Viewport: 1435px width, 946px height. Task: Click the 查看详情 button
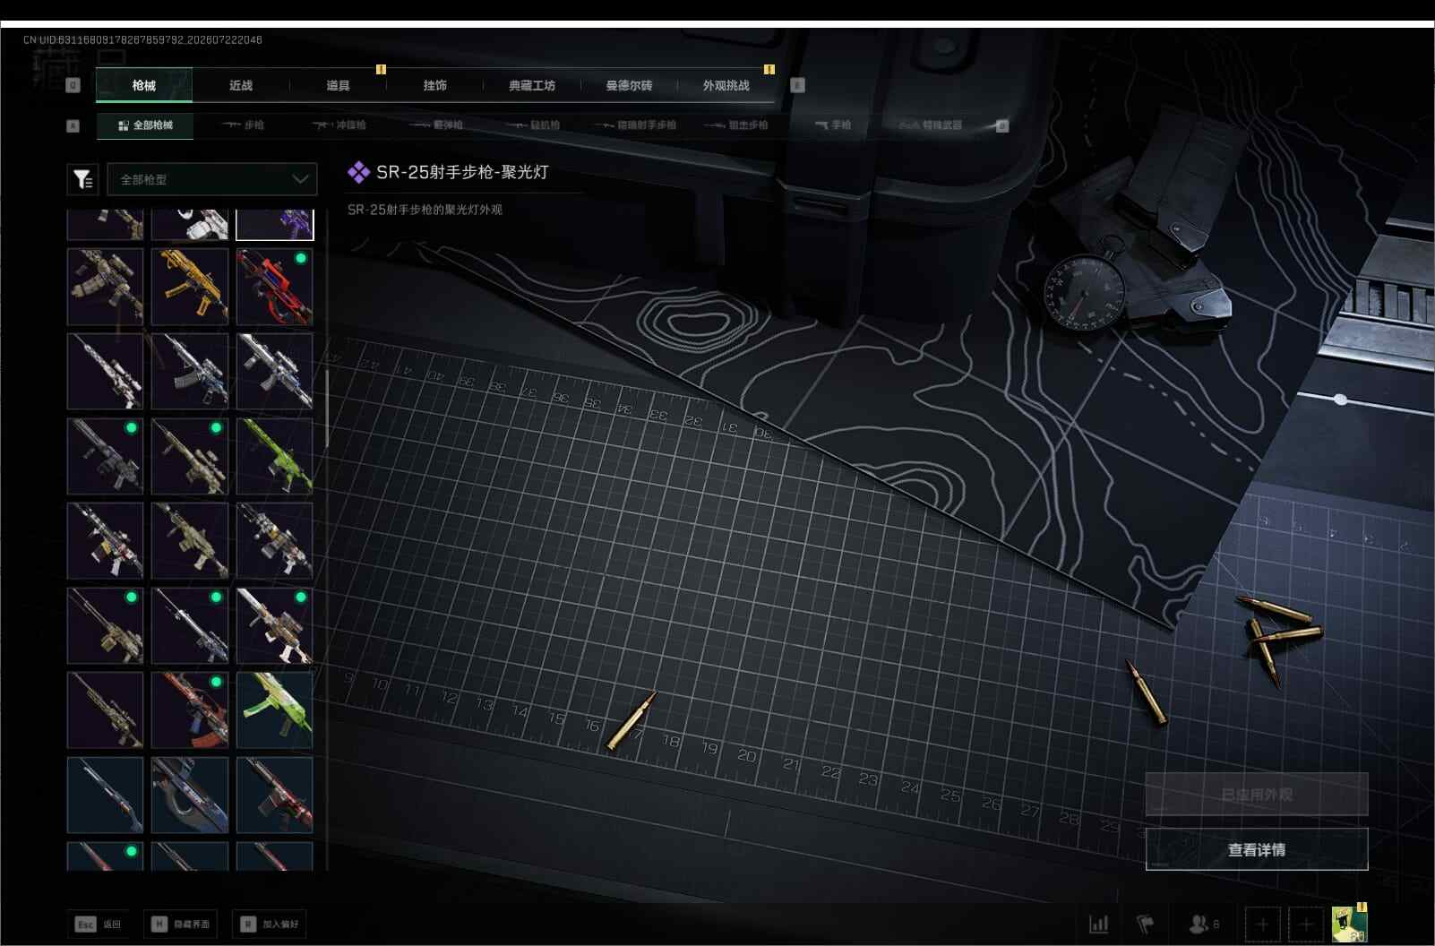(x=1257, y=849)
